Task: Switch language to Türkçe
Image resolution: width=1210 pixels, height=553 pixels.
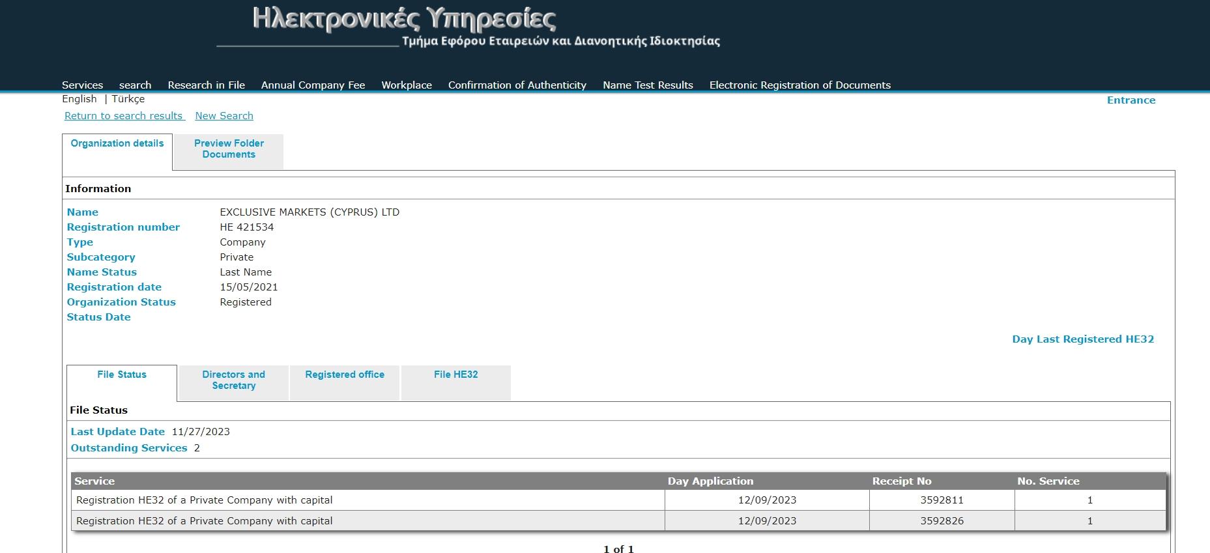Action: [x=128, y=99]
